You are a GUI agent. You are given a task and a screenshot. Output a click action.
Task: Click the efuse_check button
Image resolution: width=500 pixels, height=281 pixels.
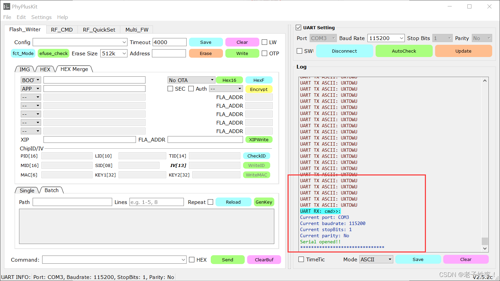point(54,53)
